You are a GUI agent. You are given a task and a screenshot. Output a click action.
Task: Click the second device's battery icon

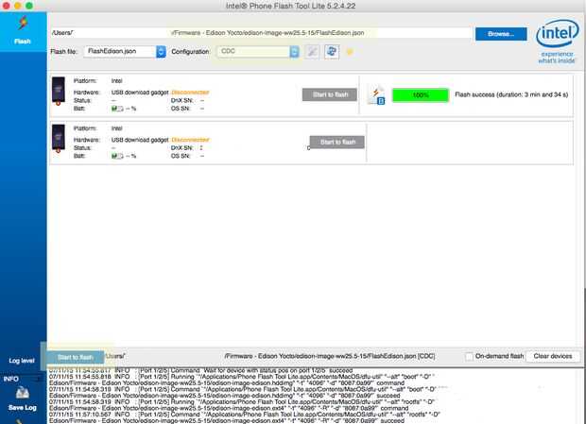point(117,156)
